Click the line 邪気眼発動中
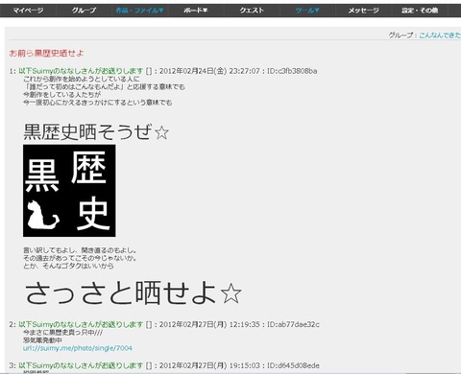Screen dimensions: 461x374 coord(42,340)
